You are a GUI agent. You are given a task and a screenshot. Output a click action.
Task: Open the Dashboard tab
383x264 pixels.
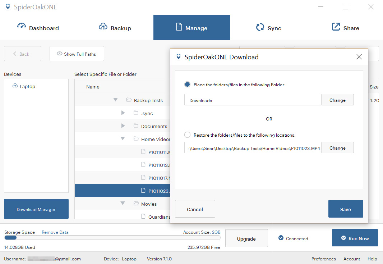point(38,27)
